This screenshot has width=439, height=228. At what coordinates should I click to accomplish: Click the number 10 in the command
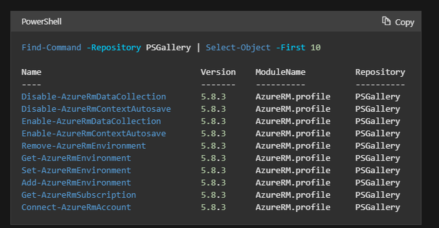tap(316, 47)
